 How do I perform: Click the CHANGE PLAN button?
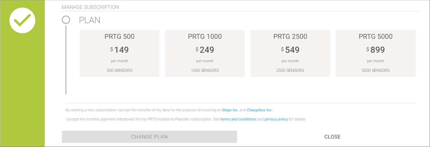coord(149,137)
